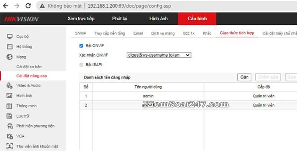The image size is (297, 153).
Task: Open the Cục bộ monitor icon
Action: pos(10,37)
